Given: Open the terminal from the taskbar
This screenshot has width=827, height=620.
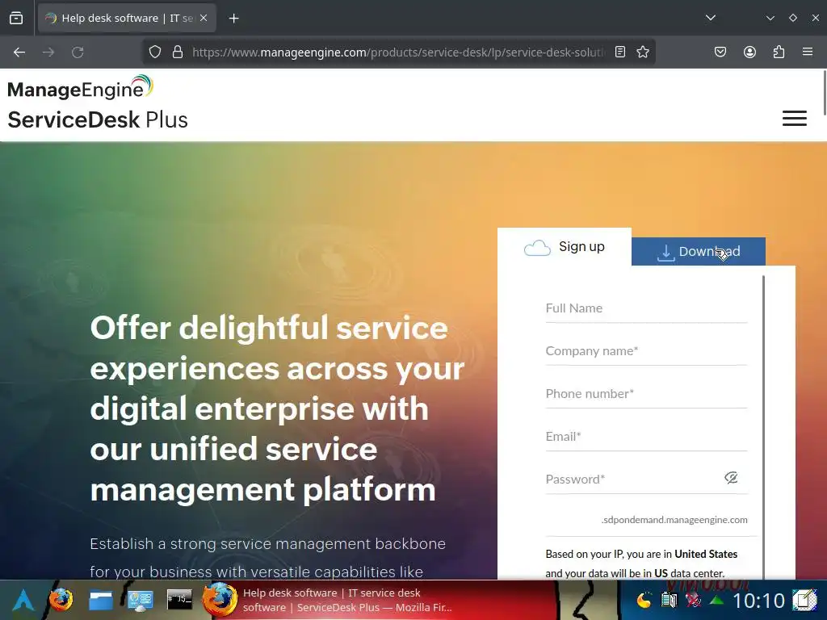Looking at the screenshot, I should pyautogui.click(x=179, y=600).
